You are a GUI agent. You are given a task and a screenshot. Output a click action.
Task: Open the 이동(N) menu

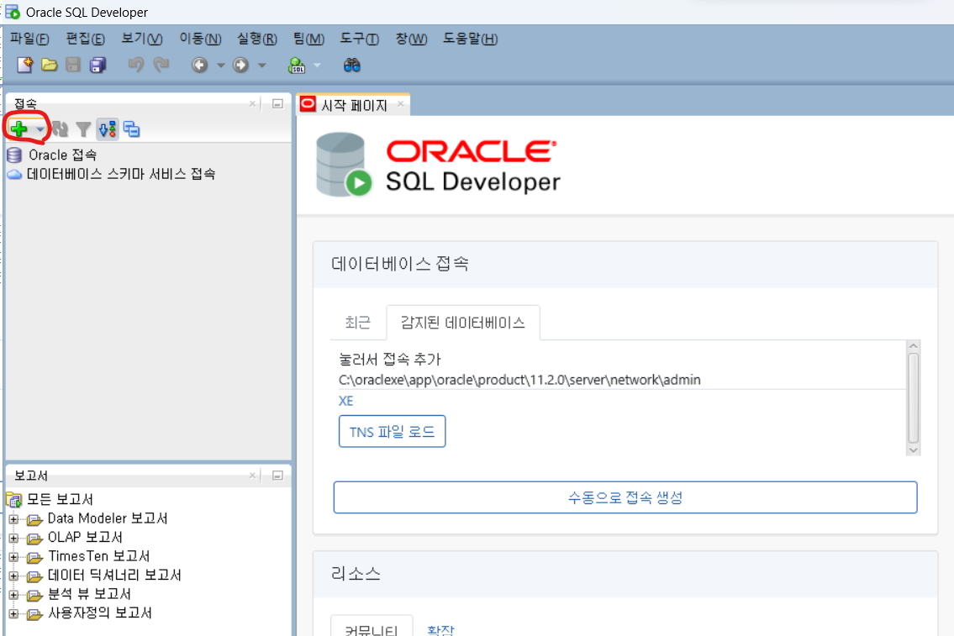click(200, 39)
